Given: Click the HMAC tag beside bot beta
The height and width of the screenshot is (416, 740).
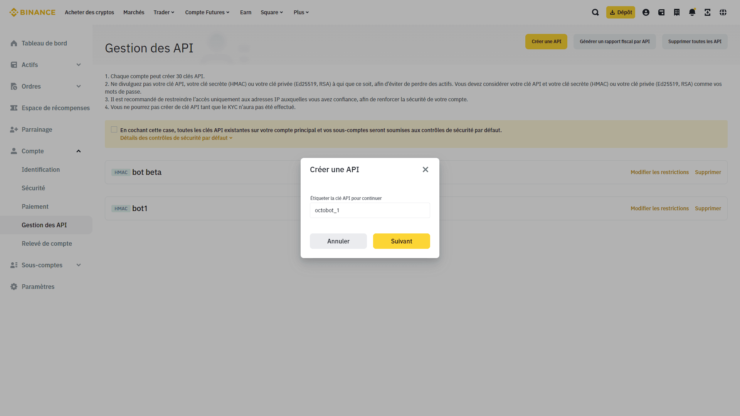Looking at the screenshot, I should pos(121,173).
